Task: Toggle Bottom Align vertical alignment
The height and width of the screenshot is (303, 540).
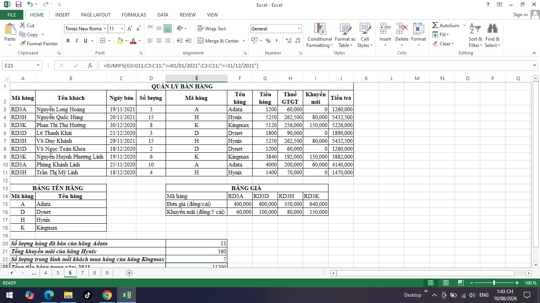Action: coord(168,29)
